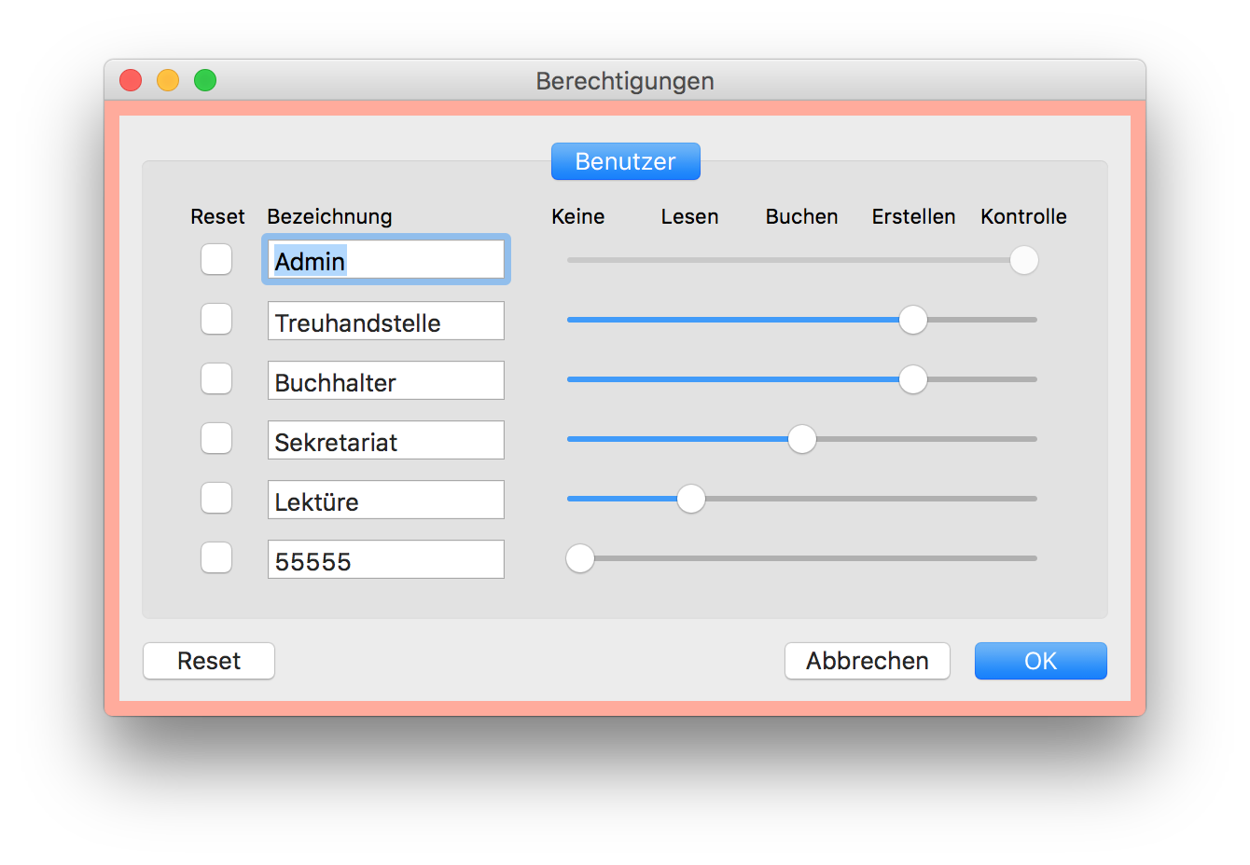This screenshot has width=1250, height=865.
Task: Click the Treuhandstelle slider knob
Action: point(912,320)
